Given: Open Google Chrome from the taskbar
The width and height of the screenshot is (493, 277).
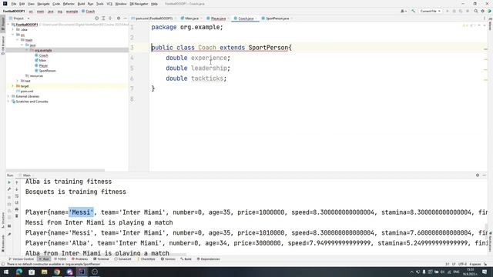Looking at the screenshot, I should (57, 272).
